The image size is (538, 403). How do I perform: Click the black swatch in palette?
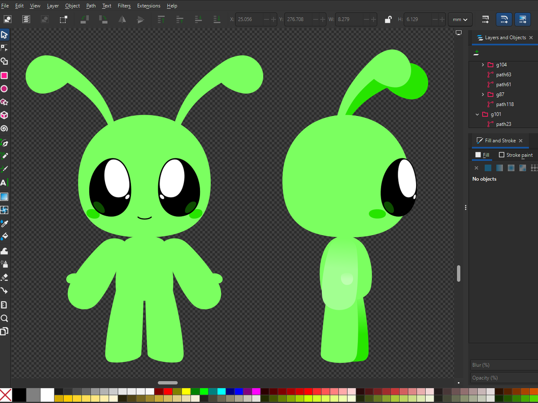[x=19, y=395]
